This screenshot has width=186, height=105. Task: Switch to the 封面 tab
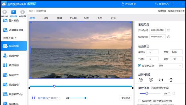pos(113,18)
